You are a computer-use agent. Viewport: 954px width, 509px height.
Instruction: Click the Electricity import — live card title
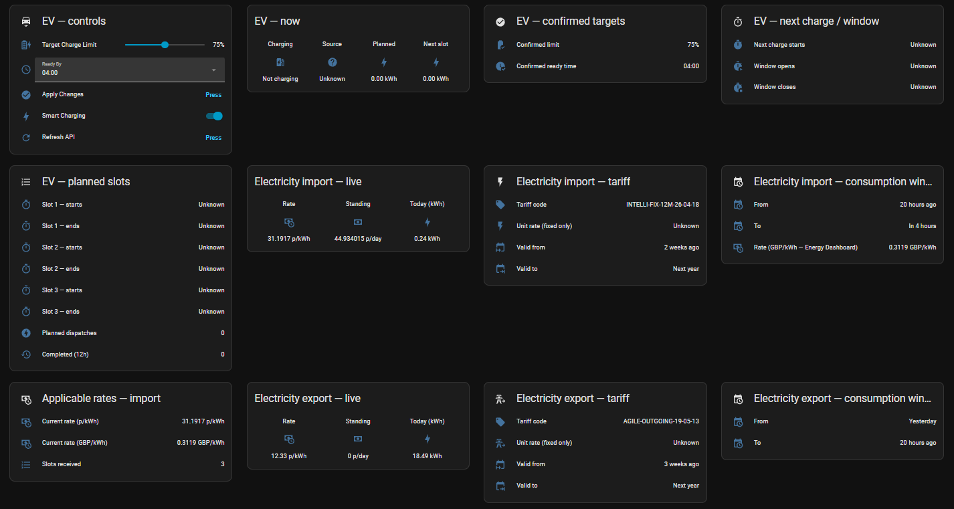click(x=308, y=182)
